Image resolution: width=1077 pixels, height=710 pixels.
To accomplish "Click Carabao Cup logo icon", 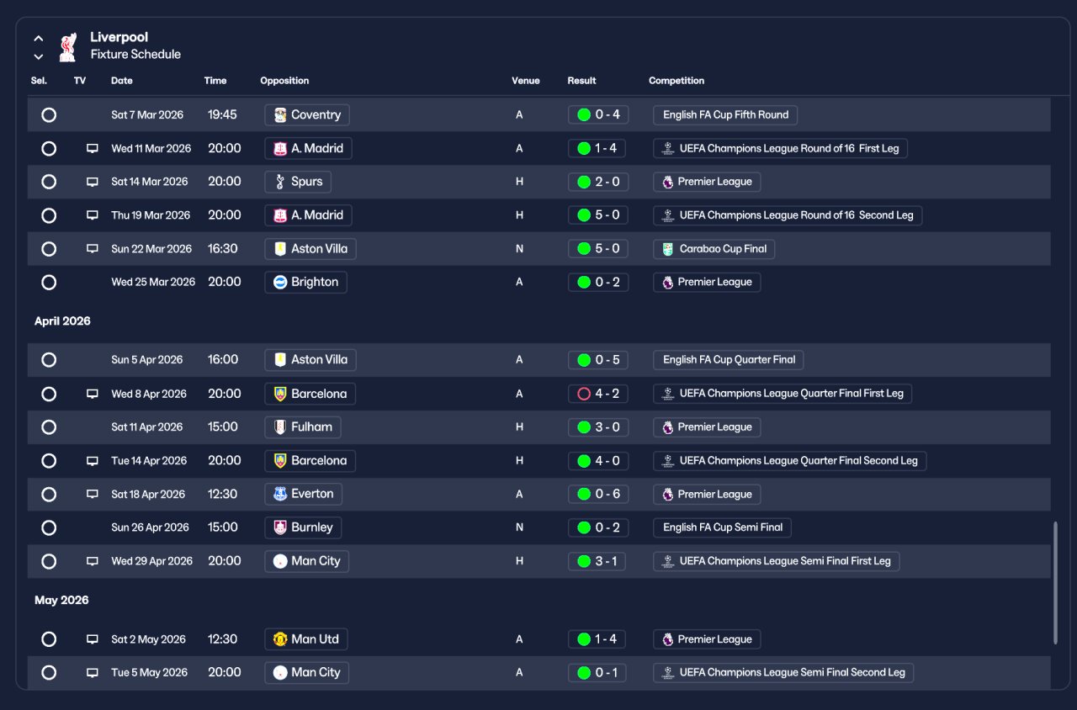I will pyautogui.click(x=667, y=249).
